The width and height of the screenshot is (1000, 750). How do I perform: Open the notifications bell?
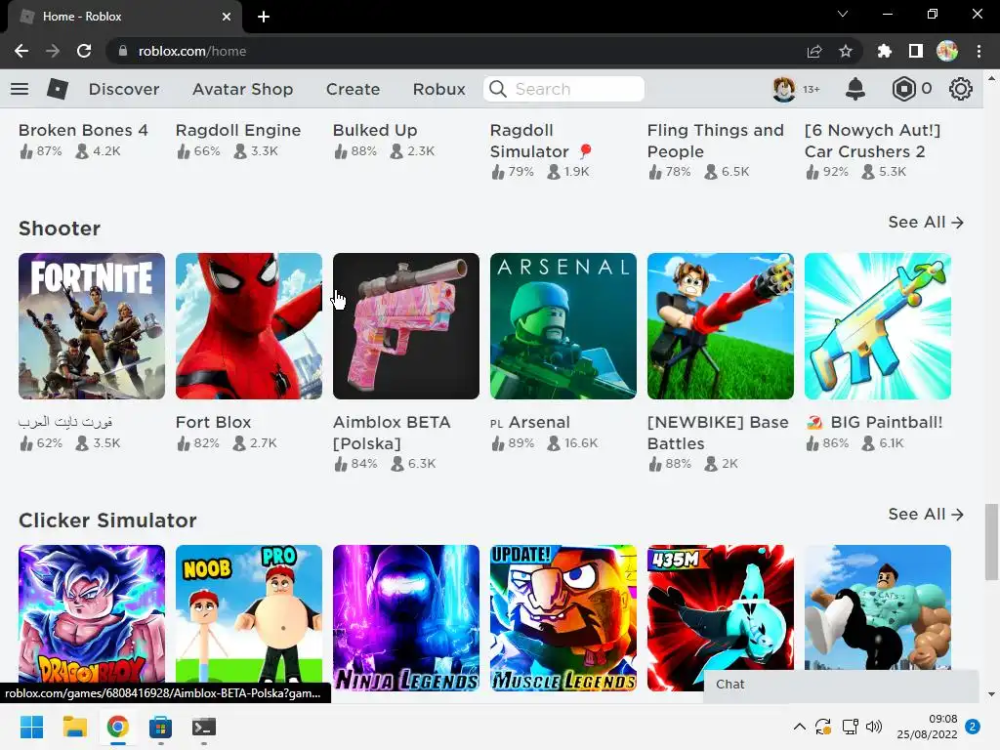[x=855, y=89]
